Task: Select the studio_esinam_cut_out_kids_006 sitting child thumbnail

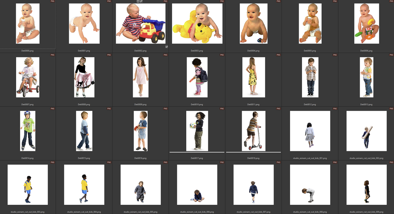Action: click(x=197, y=185)
